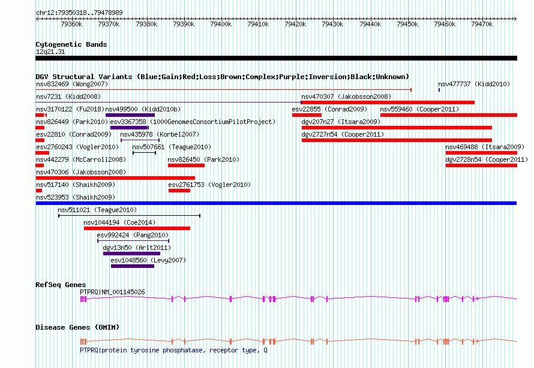Click the dgv13n50 (Arlt2011) purple bar
The height and width of the screenshot is (368, 534).
point(132,254)
